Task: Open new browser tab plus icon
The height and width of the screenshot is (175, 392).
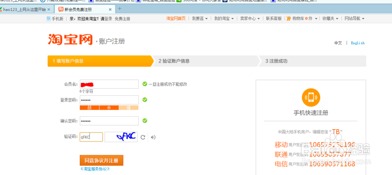Action: pyautogui.click(x=120, y=9)
